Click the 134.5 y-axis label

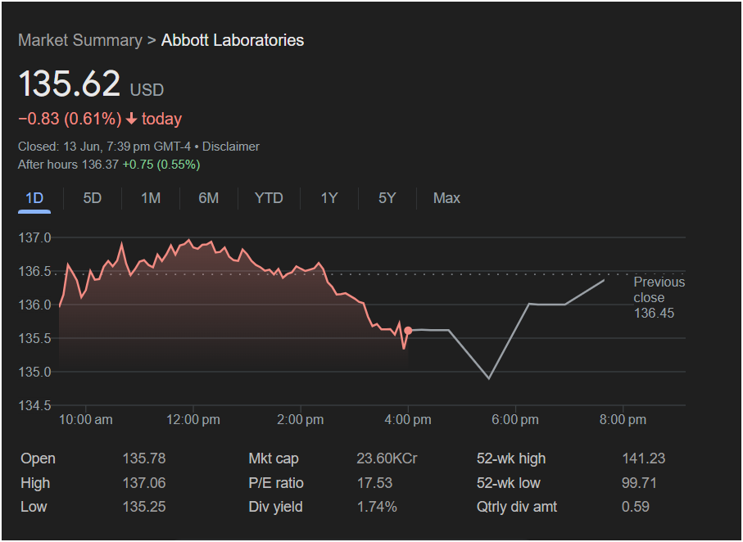pos(34,405)
